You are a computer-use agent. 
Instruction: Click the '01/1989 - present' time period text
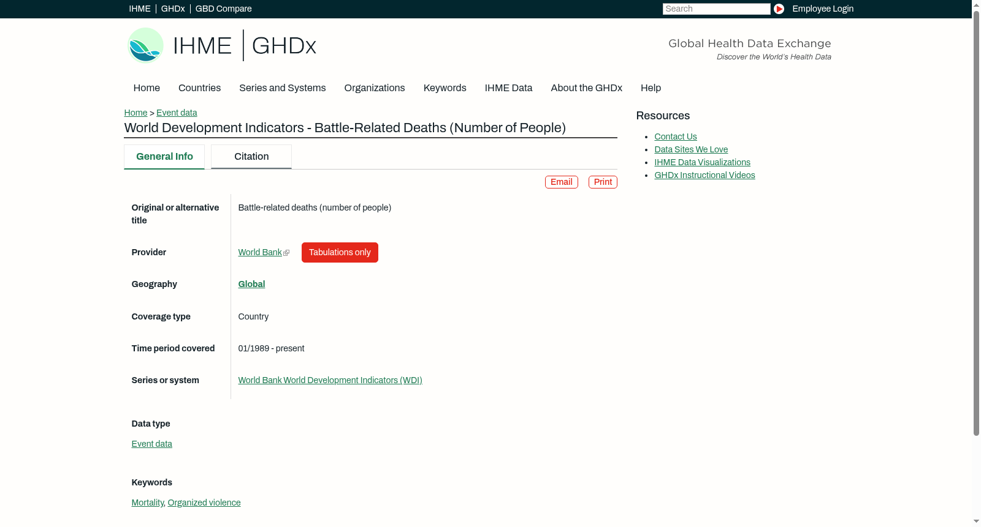tap(271, 348)
